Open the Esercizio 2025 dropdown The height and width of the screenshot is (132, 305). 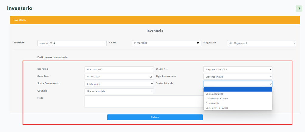(119, 69)
